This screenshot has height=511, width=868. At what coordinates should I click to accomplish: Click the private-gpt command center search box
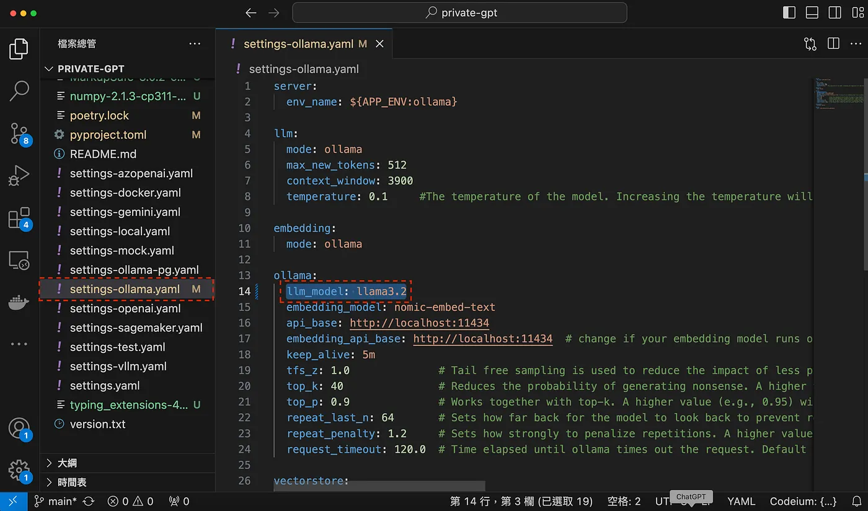click(x=459, y=12)
